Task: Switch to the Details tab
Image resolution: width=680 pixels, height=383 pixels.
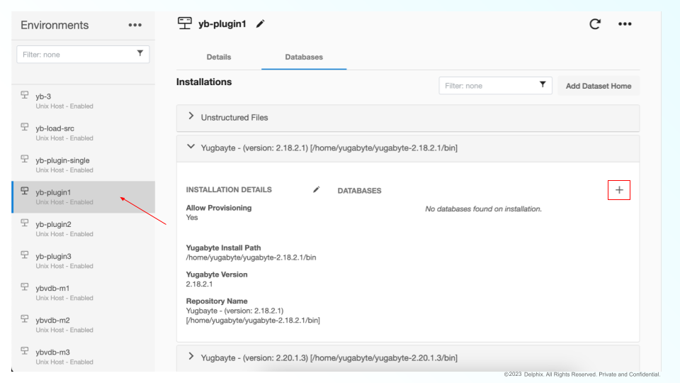Action: pos(218,57)
